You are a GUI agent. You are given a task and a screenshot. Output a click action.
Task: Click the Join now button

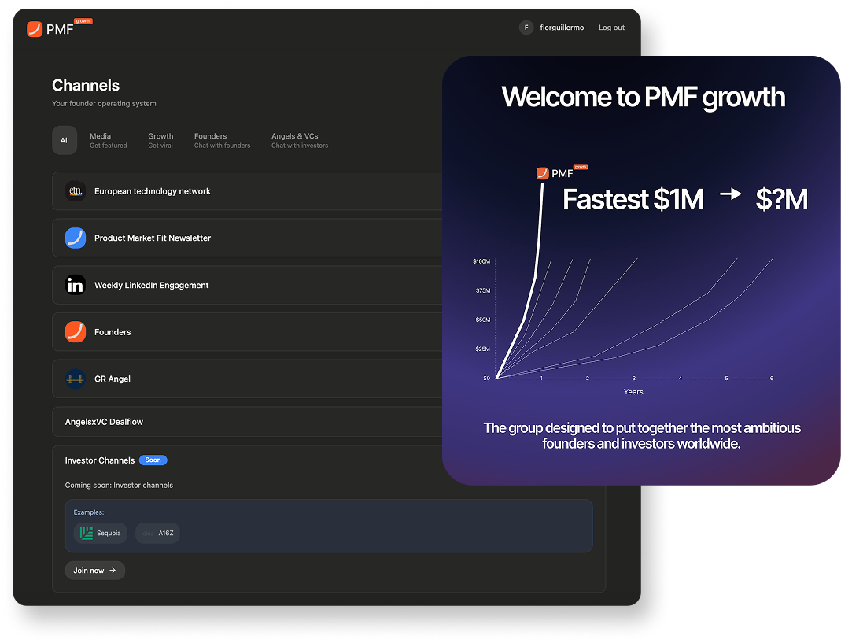[x=95, y=571]
